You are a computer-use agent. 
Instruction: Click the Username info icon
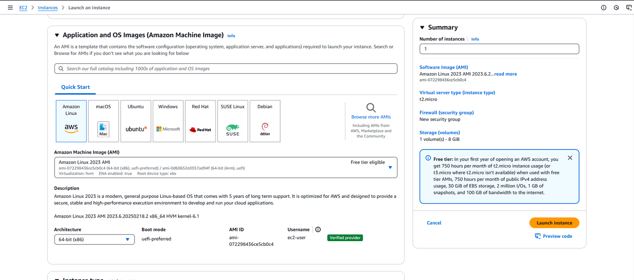point(318,230)
